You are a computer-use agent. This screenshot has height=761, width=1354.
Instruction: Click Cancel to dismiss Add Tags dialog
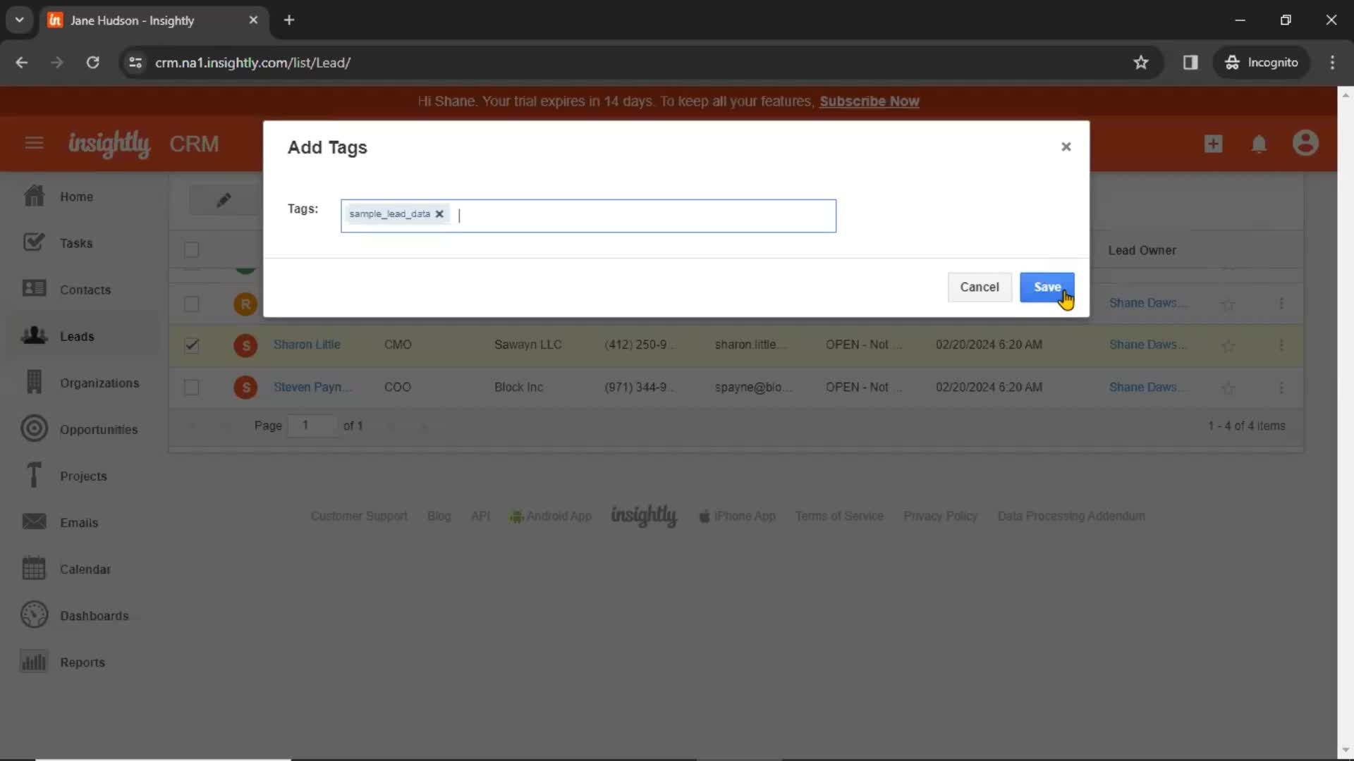coord(980,286)
